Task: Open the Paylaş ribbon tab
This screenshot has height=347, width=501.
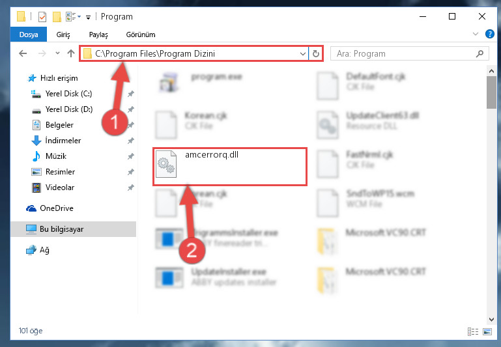Action: (98, 35)
